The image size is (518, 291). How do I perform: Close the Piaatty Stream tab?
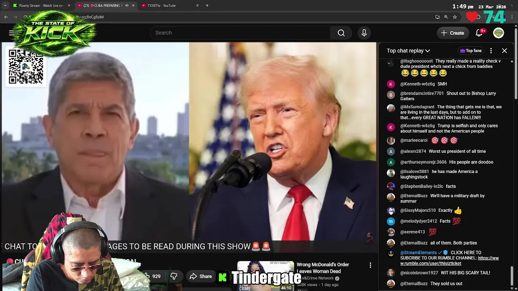(x=69, y=6)
